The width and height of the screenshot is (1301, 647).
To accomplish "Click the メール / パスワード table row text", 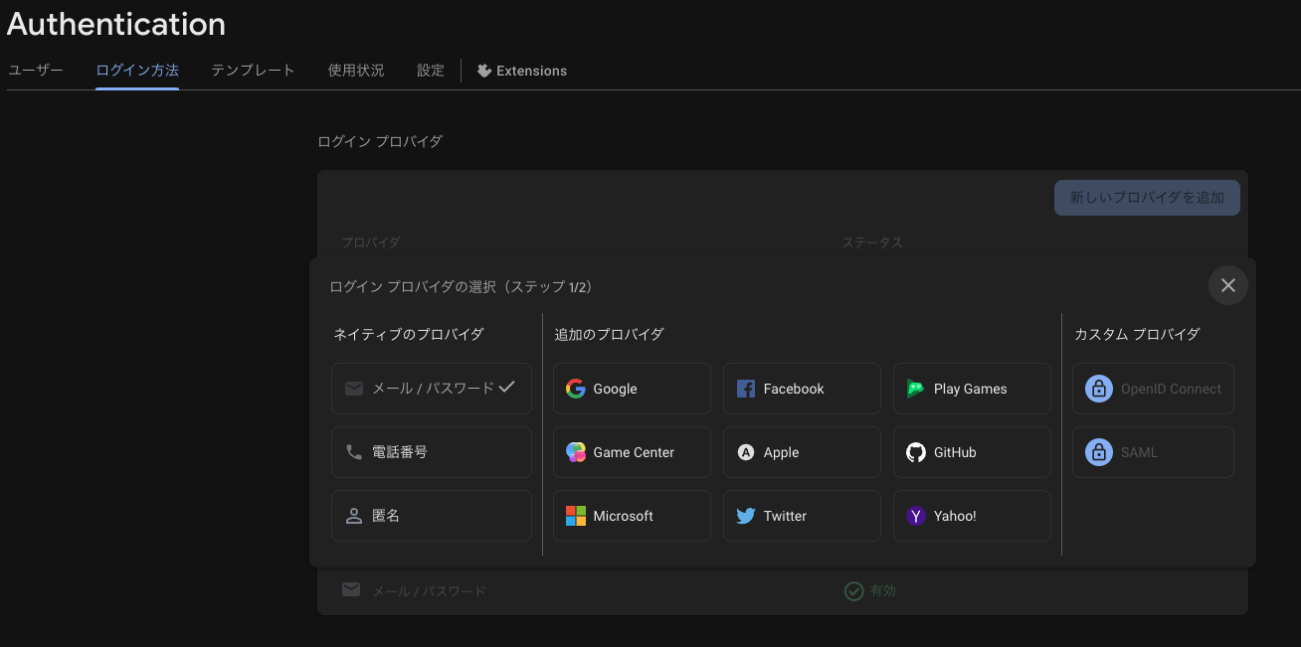I will (x=429, y=591).
